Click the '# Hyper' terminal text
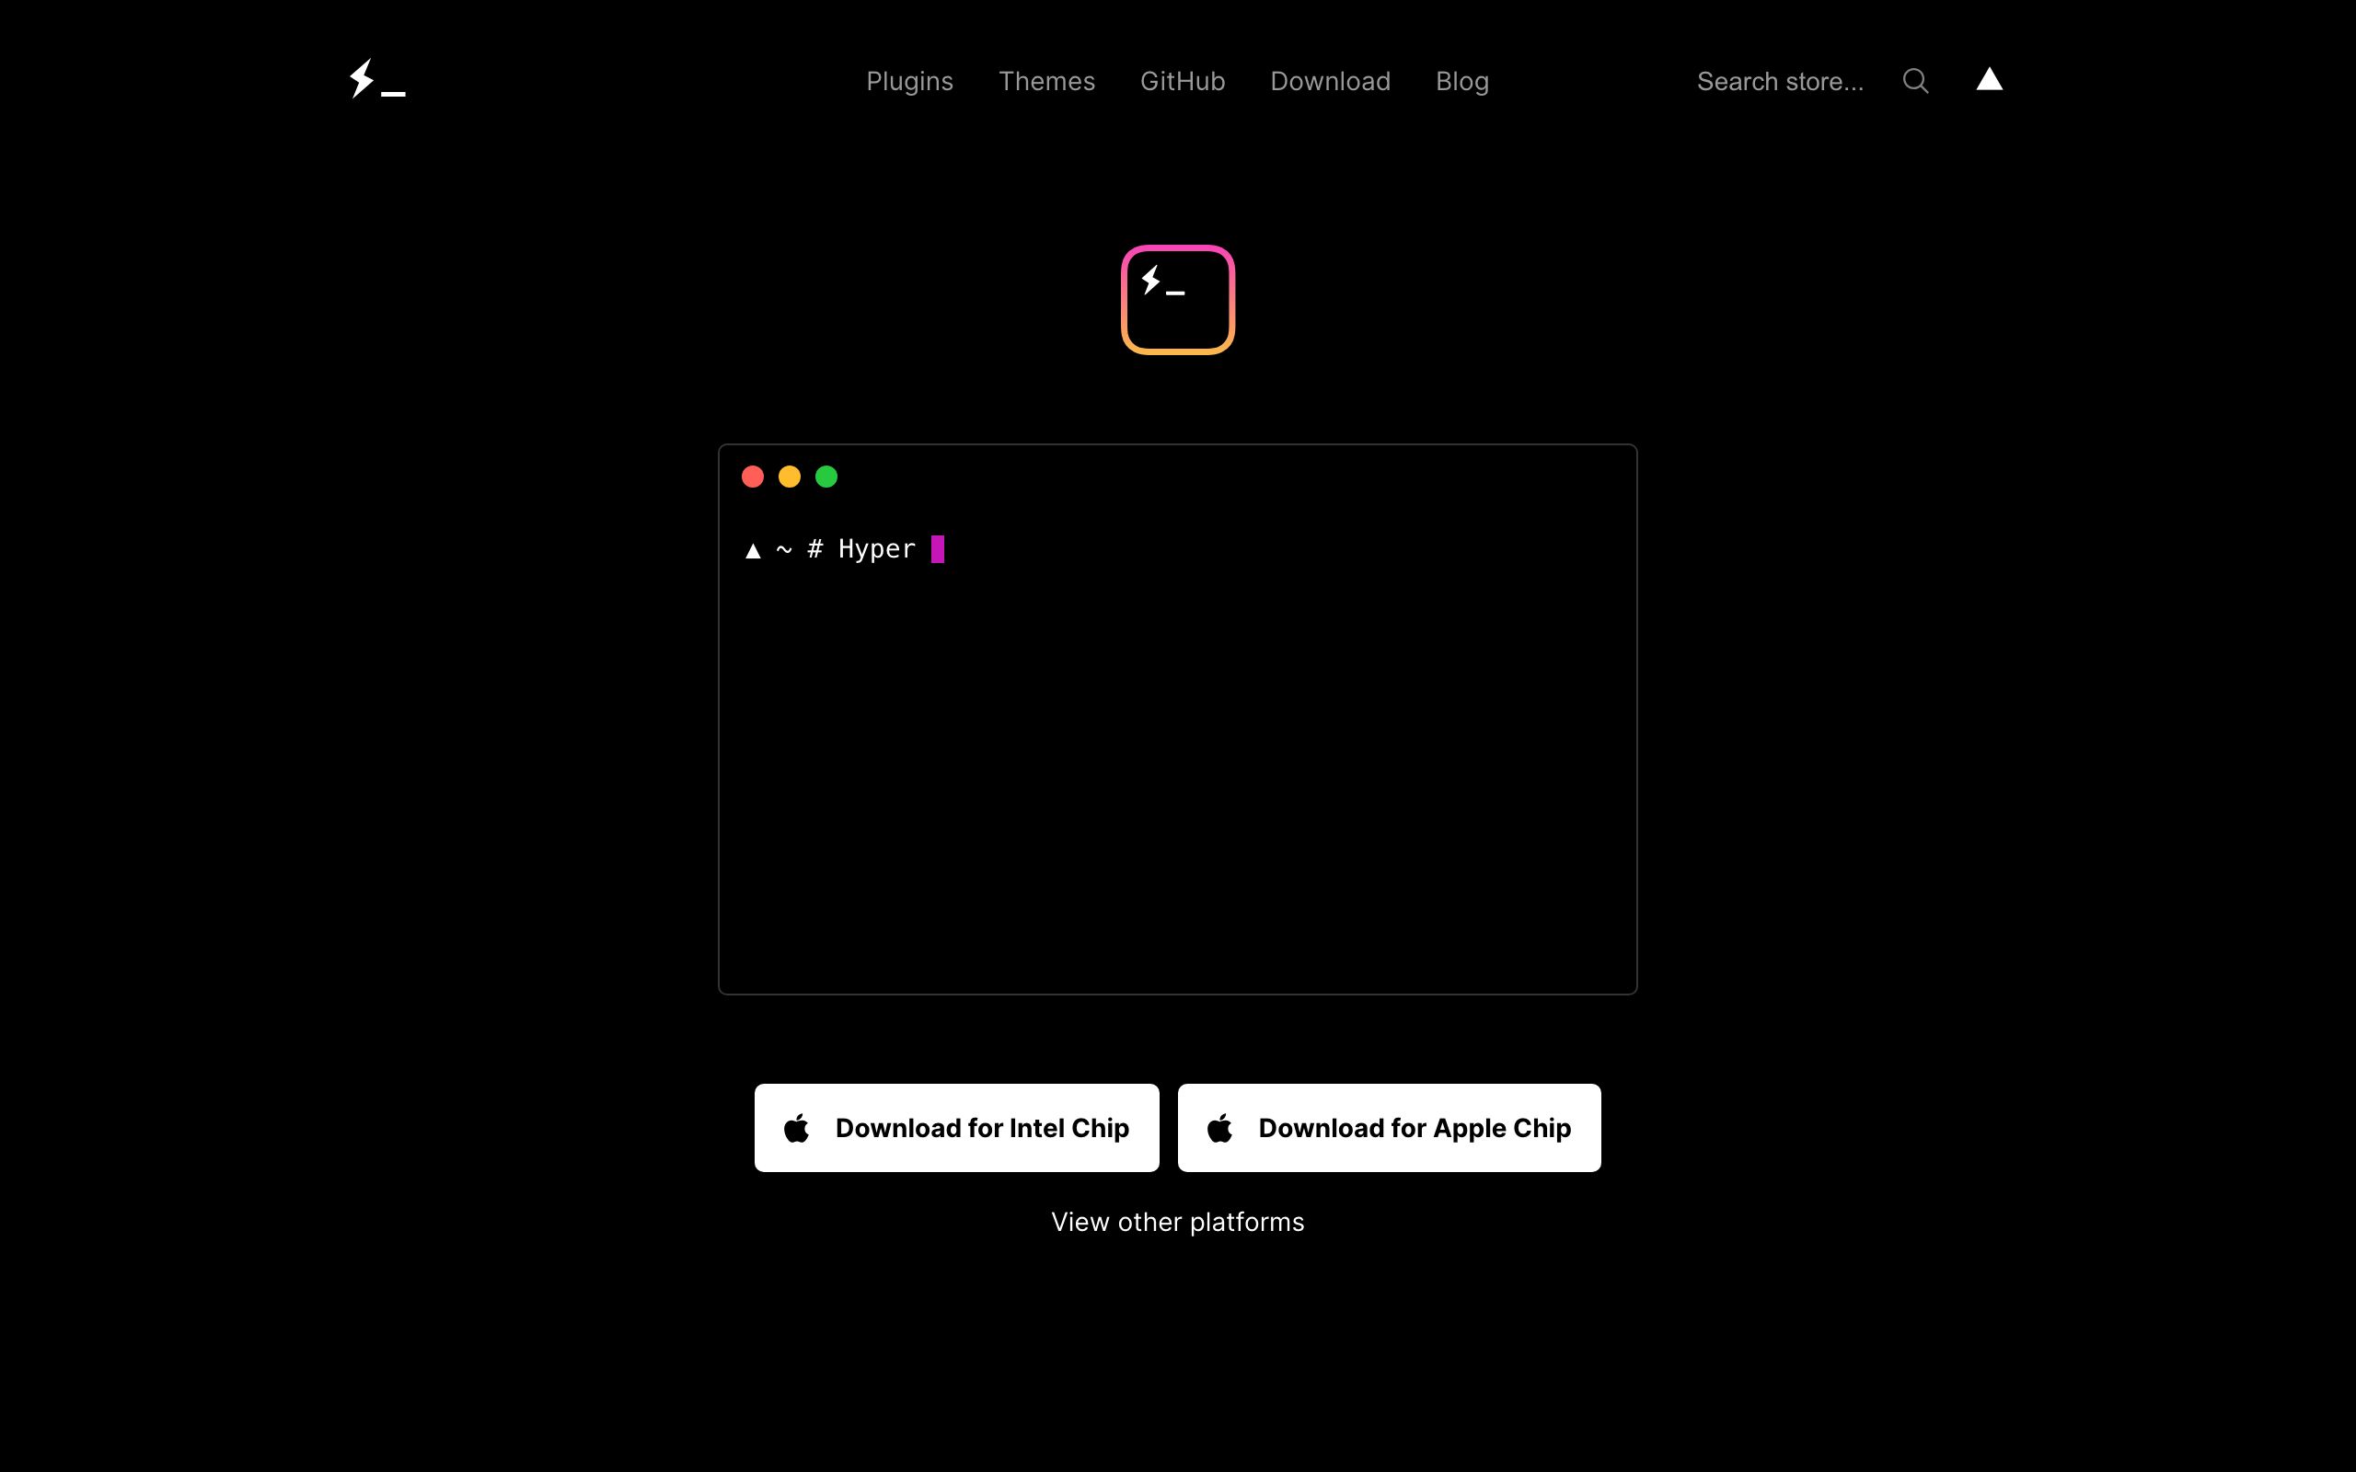Image resolution: width=2356 pixels, height=1472 pixels. point(861,549)
